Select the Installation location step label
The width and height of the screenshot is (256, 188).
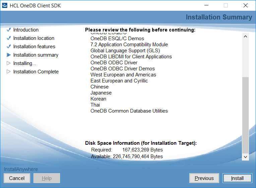pyautogui.click(x=34, y=38)
